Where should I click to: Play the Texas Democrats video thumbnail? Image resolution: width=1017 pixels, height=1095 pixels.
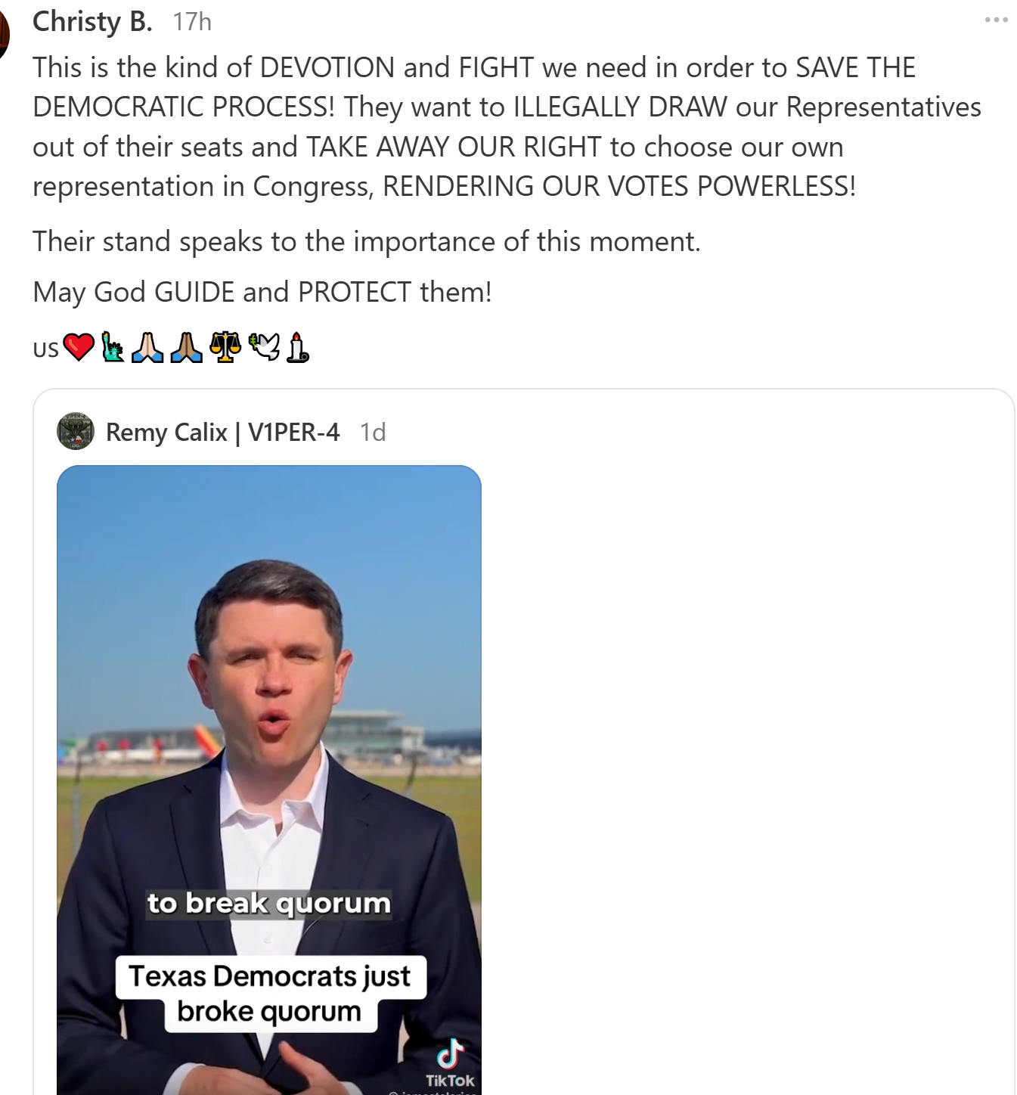(x=269, y=780)
